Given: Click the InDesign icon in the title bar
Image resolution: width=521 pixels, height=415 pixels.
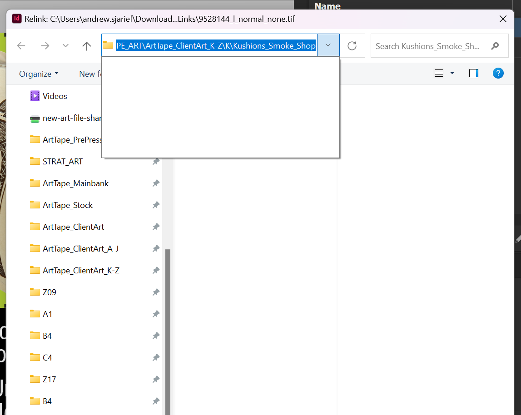Looking at the screenshot, I should [x=16, y=19].
